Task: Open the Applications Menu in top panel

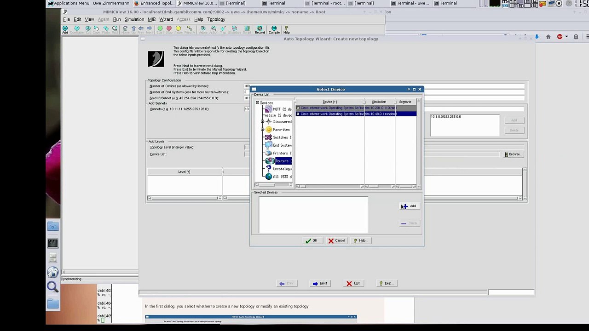Action: (x=69, y=3)
